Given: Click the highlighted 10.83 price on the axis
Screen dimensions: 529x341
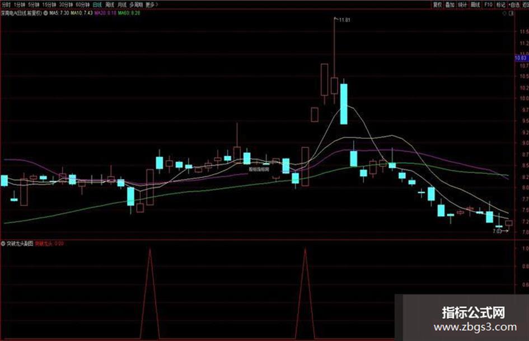Looking at the screenshot, I should [x=521, y=58].
